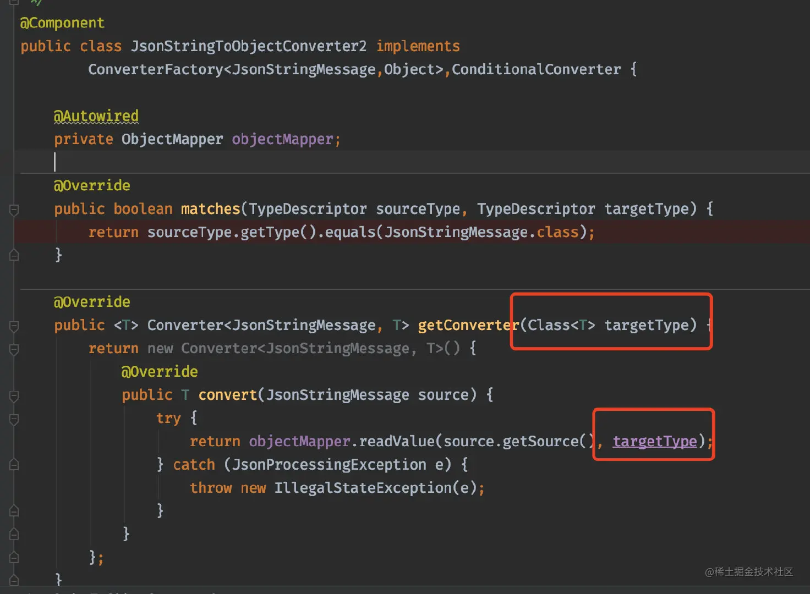
Task: Click targetType in the getConverter signature
Action: (647, 325)
